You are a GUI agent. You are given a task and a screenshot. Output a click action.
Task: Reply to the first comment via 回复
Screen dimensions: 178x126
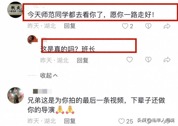70,26
